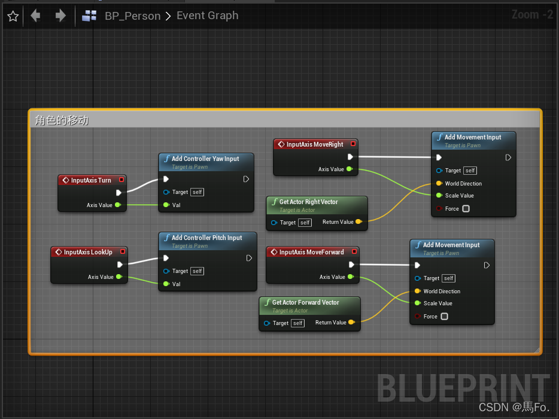
Task: Click the white exec output pin on Add Controller Yaw Input
Action: [x=246, y=178]
